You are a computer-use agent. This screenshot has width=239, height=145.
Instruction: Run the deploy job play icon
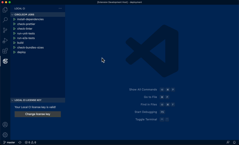pos(14,52)
